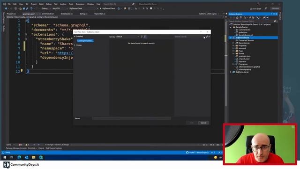Open the Package Manager Console tab
The image size is (300, 169).
coord(16,148)
